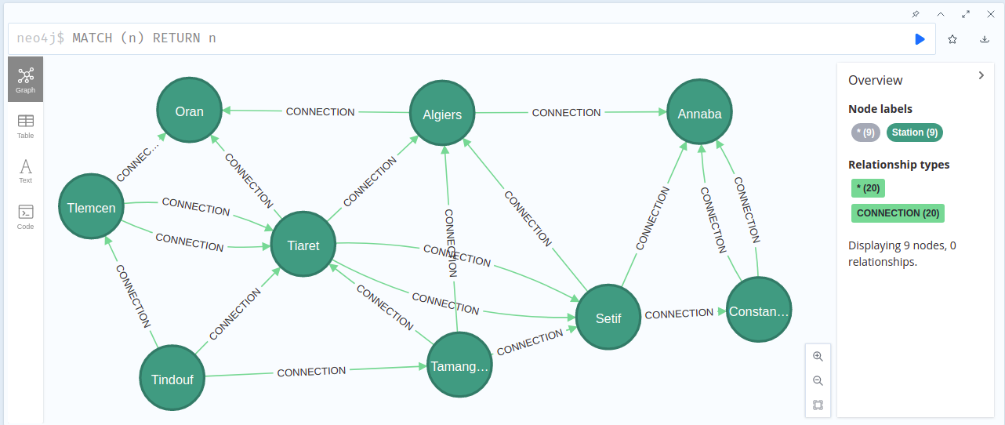The width and height of the screenshot is (1005, 425).
Task: Expand result frame to fullscreen
Action: coord(965,14)
